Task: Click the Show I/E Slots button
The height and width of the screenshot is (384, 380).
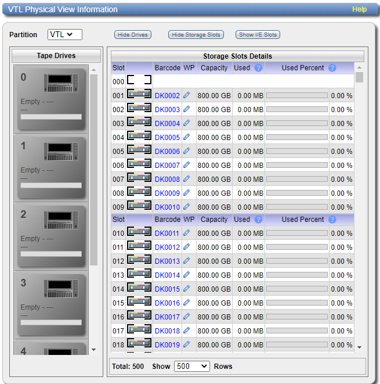Action: pos(258,34)
